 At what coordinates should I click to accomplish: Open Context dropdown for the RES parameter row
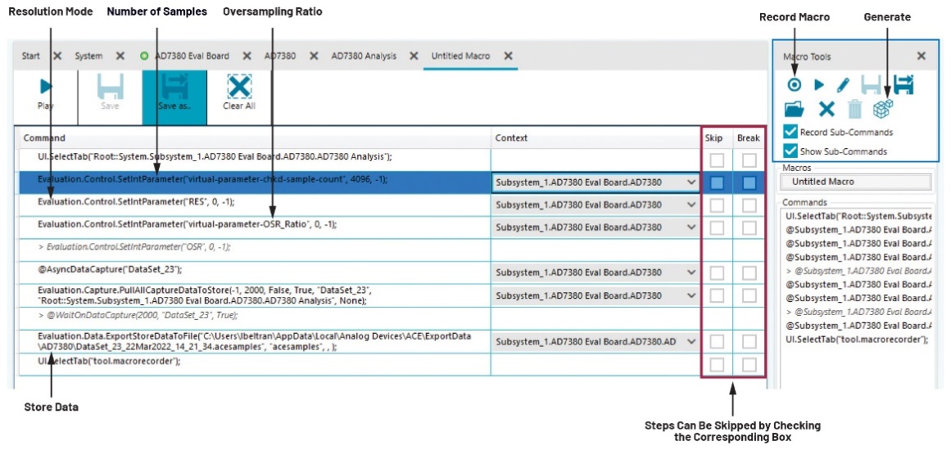coord(691,205)
